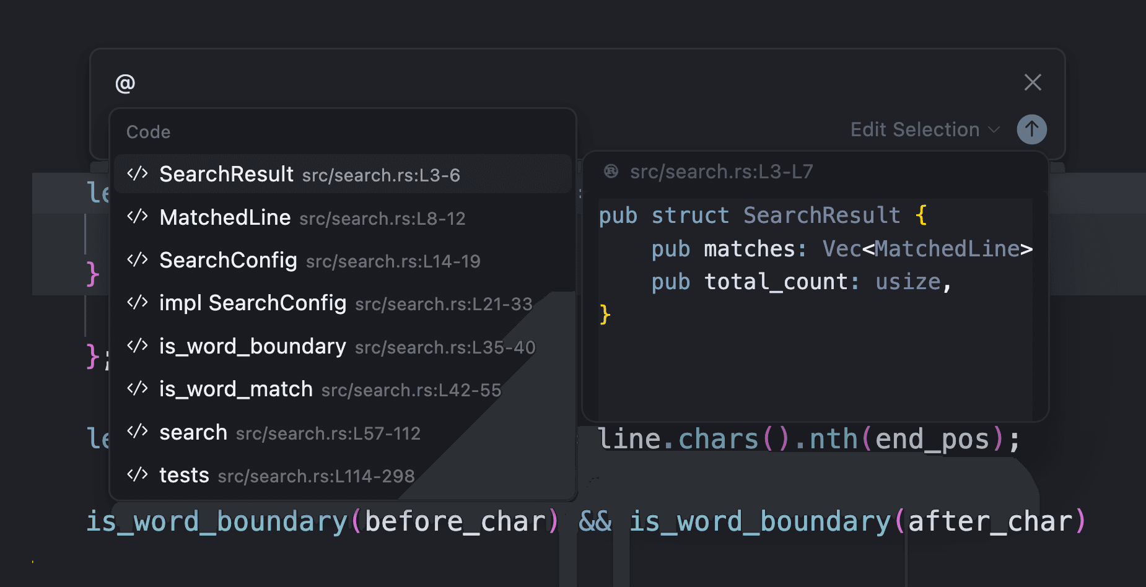This screenshot has height=587, width=1146.
Task: Click the </> icon beside is_word_match
Action: tap(138, 388)
